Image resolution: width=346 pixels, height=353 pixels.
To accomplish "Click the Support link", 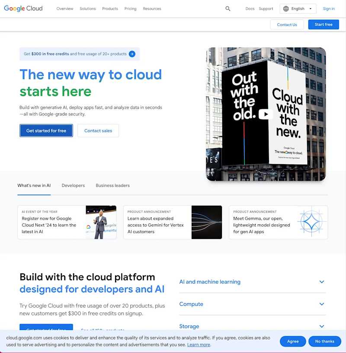I will tap(266, 9).
